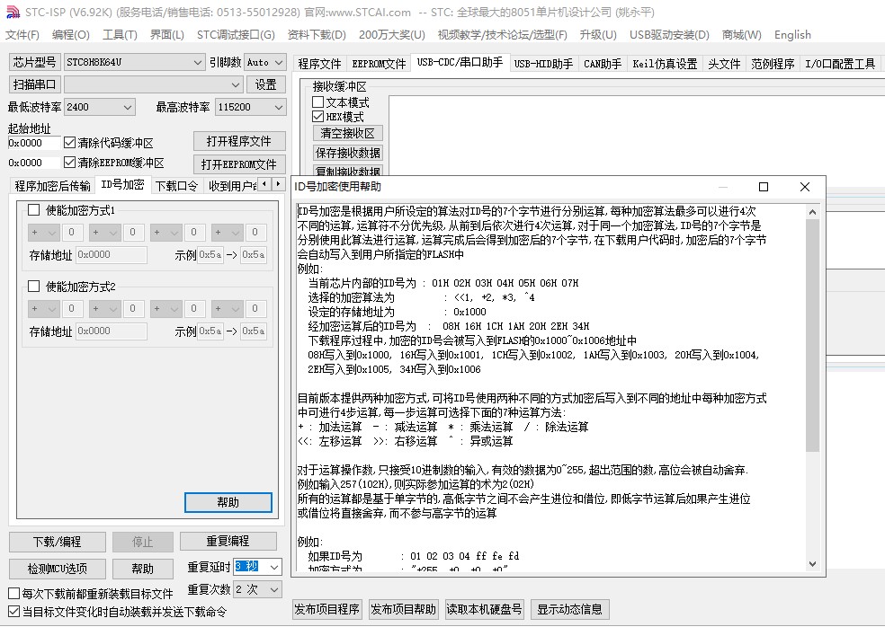Image resolution: width=885 pixels, height=627 pixels.
Task: Switch to 程序文件 tab
Action: (x=319, y=64)
